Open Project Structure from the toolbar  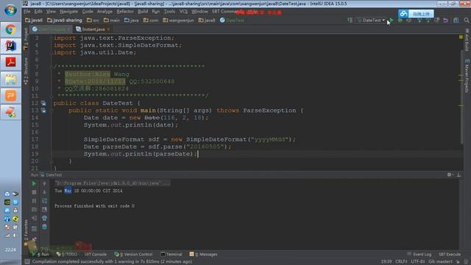[456, 21]
